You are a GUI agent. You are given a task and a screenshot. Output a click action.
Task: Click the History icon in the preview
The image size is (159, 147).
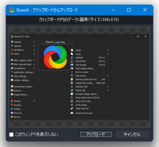(x=12, y=90)
